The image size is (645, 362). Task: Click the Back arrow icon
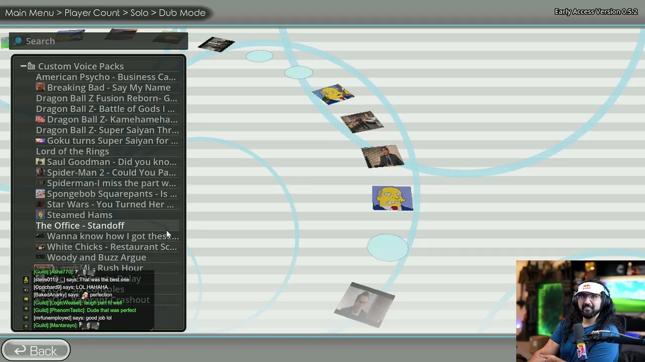pyautogui.click(x=20, y=350)
